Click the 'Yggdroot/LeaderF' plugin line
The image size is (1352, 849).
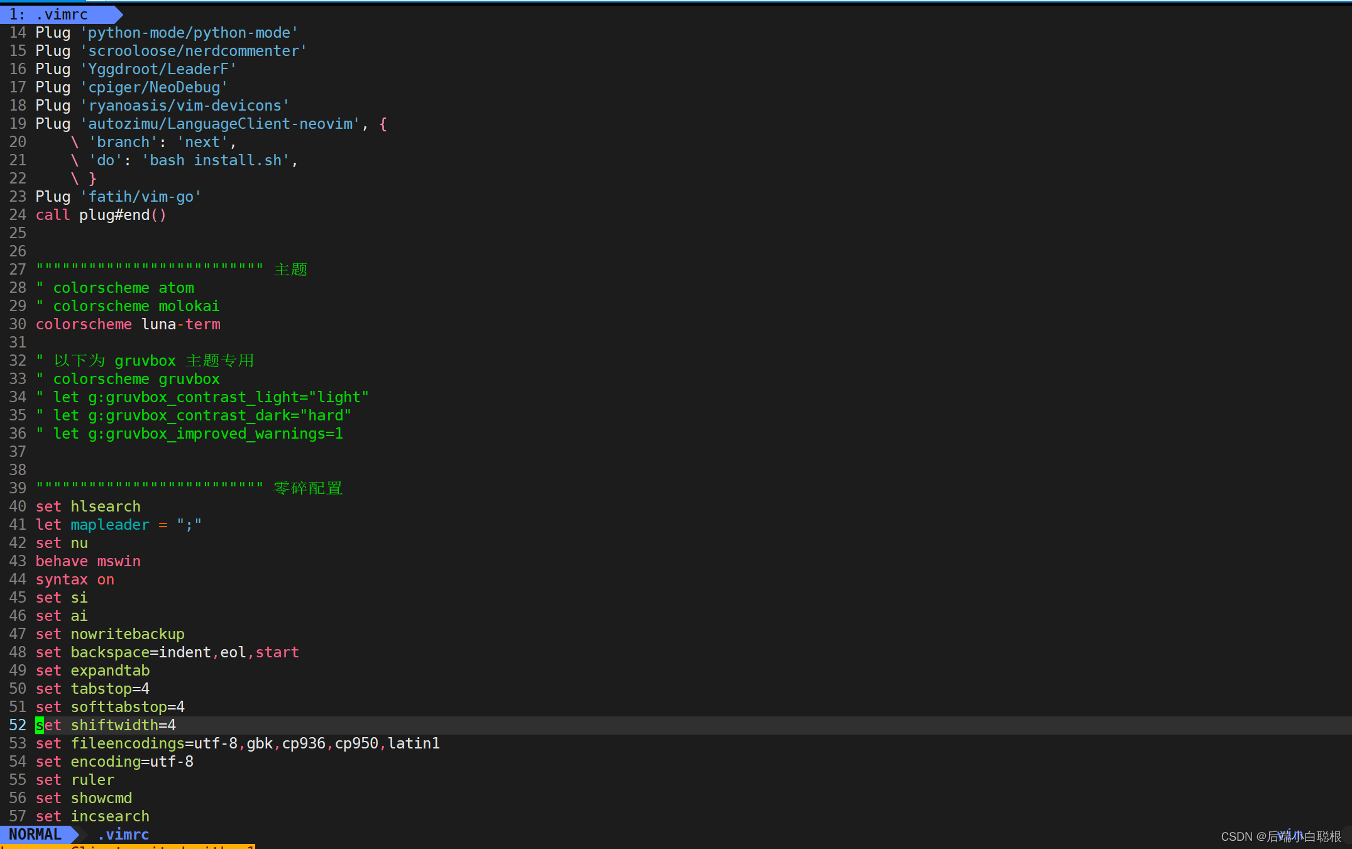[x=136, y=69]
